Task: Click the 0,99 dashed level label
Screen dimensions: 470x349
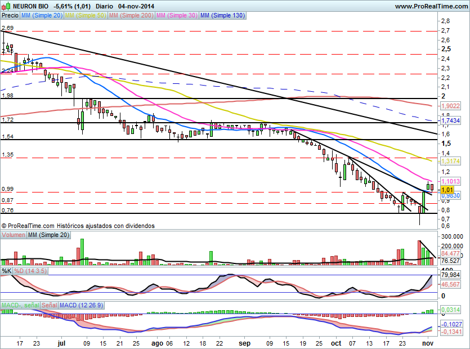Action: pos(7,189)
